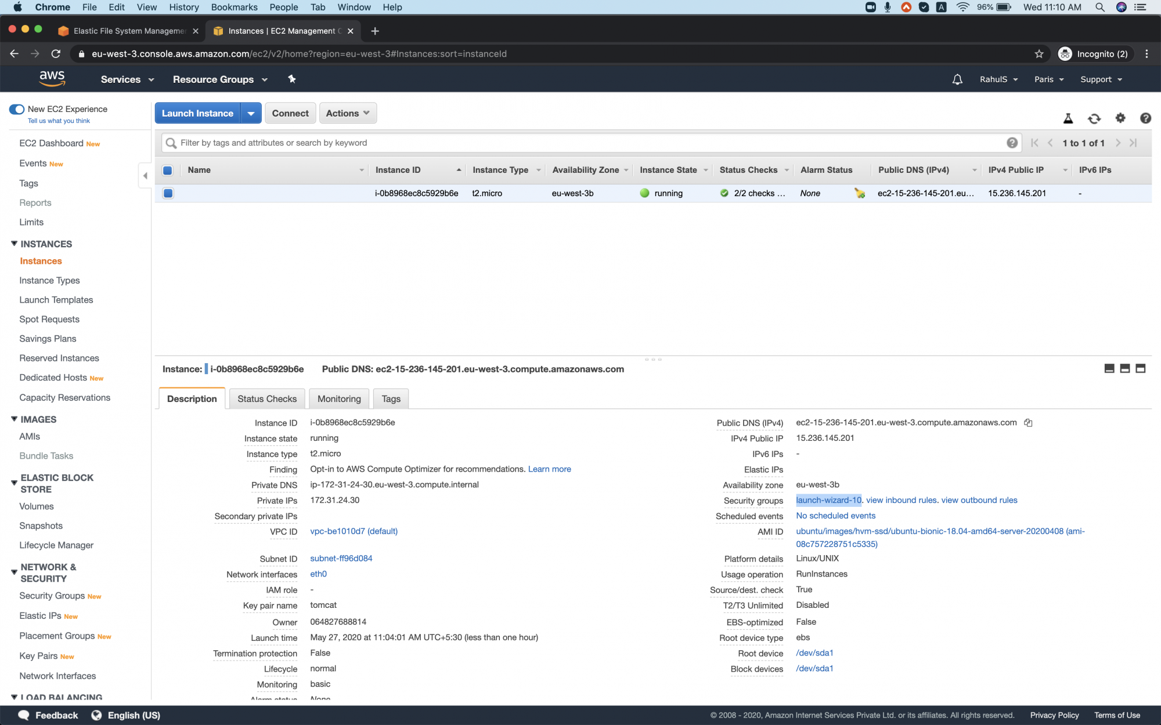Open EC2 preferences gear icon
Screen dimensions: 1161x725
click(x=1120, y=118)
